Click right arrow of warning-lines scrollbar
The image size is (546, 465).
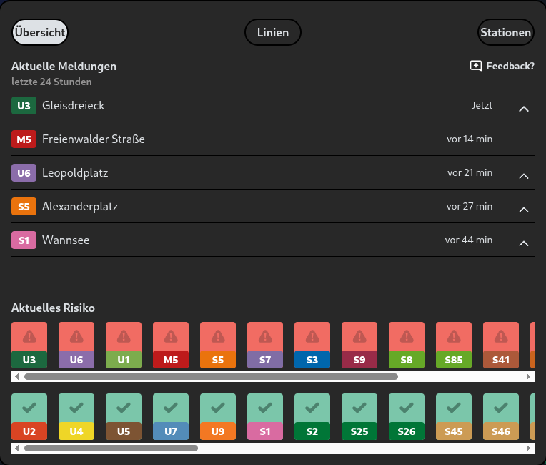point(529,376)
